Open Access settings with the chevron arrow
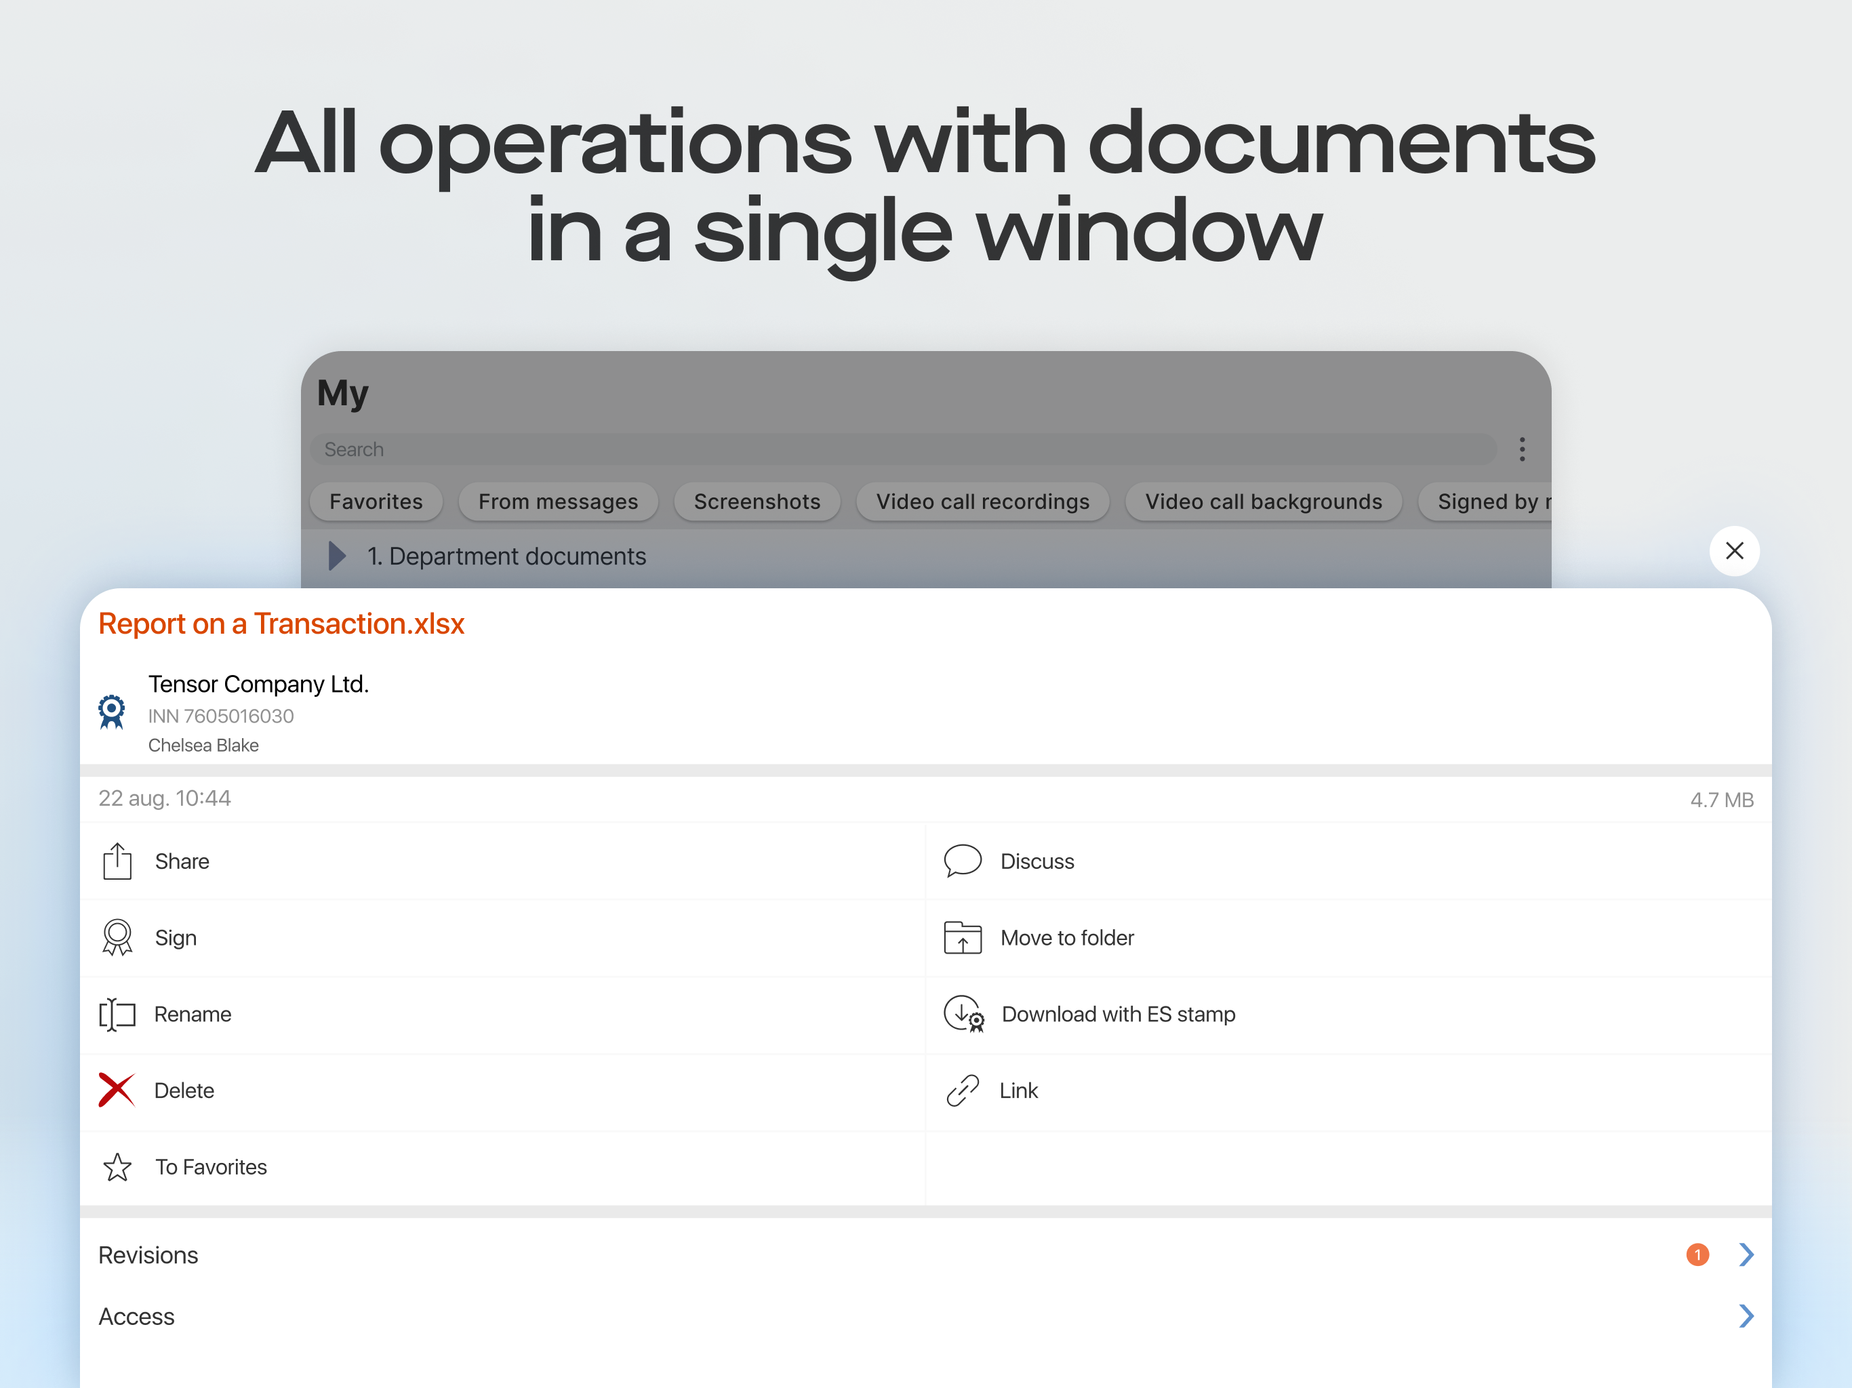The image size is (1852, 1388). point(1746,1316)
